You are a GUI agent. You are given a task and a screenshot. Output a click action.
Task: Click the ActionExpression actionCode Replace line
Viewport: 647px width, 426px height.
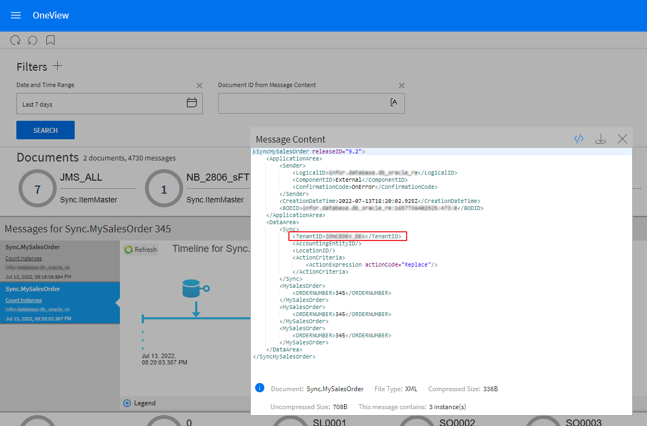[x=371, y=264]
